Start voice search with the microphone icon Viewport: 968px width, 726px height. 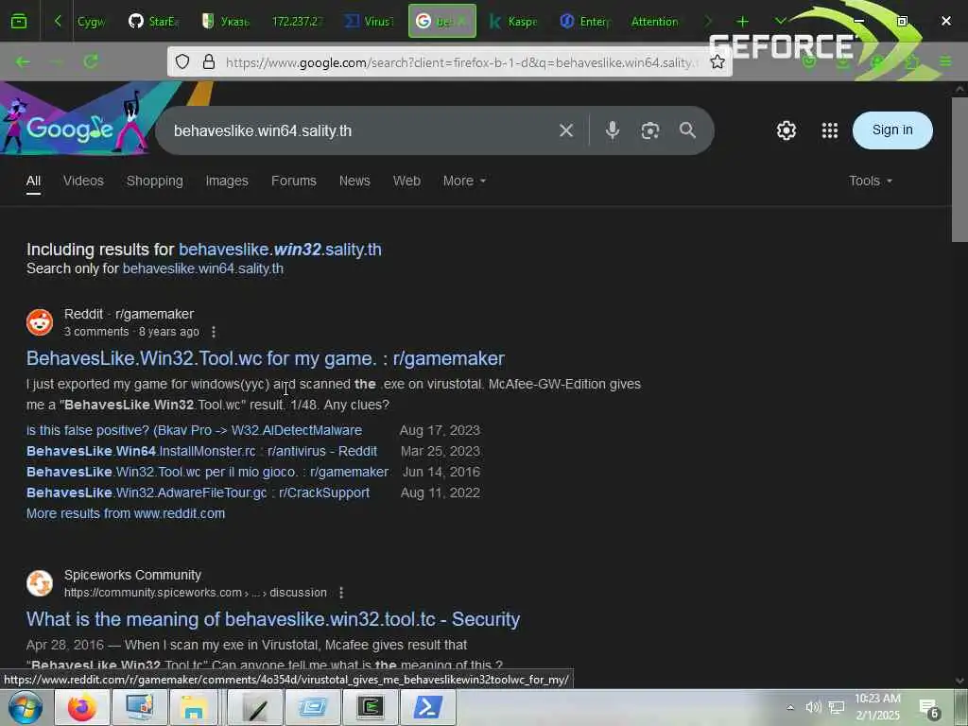click(613, 130)
